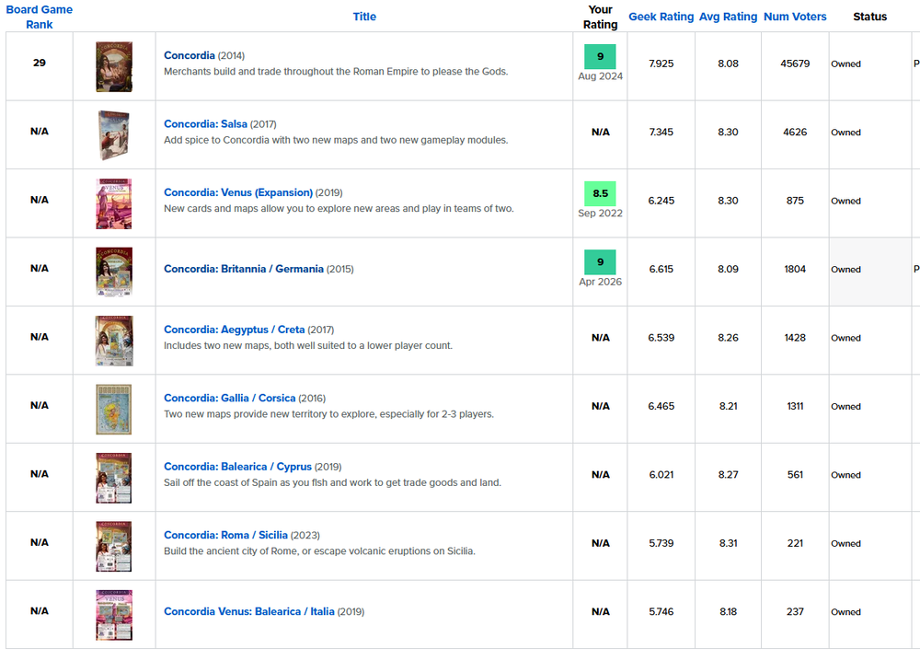Click geek rating 7.345 for Salsa

[x=661, y=133]
